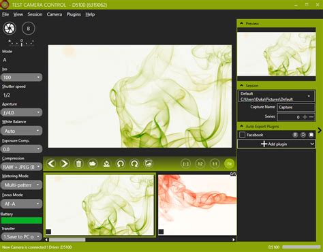This screenshot has height=252, width=323.
Task: Click the white square icon in Facebook row
Action: pos(311,135)
